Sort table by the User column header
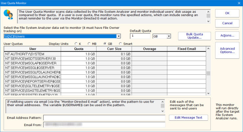Viewport: 243px width, 132px height. pos(33,49)
